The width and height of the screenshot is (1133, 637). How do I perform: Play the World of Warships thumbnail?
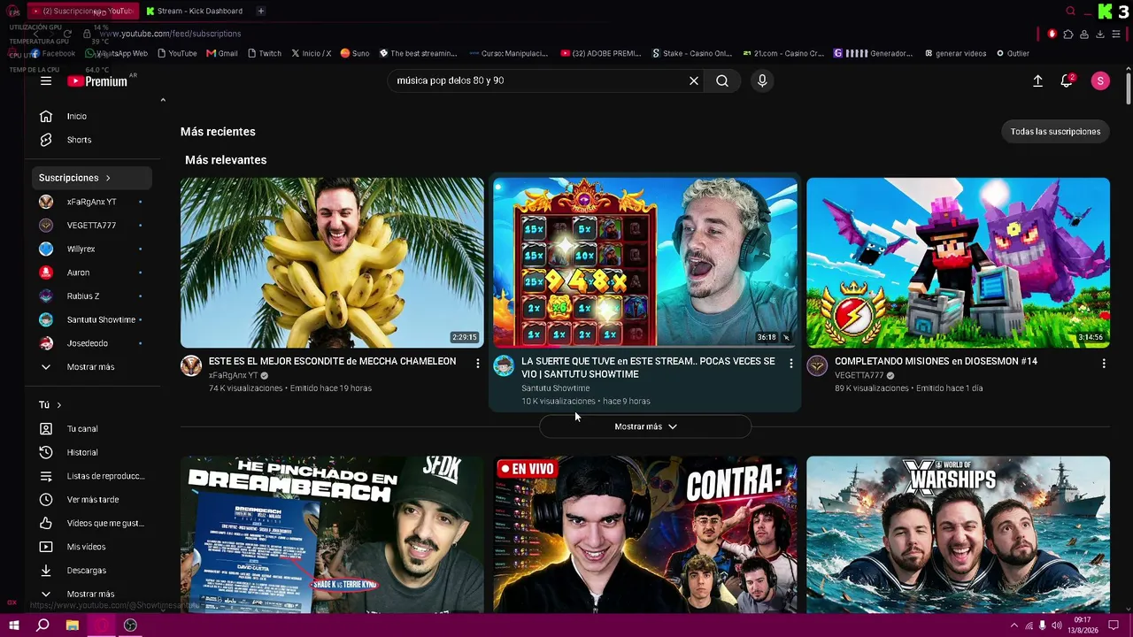coord(958,534)
